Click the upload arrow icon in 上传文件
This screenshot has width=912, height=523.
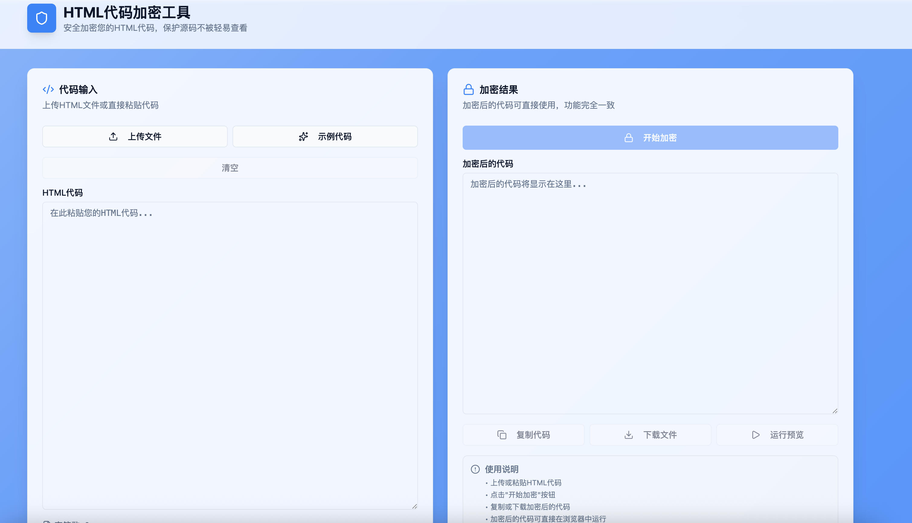pyautogui.click(x=113, y=136)
